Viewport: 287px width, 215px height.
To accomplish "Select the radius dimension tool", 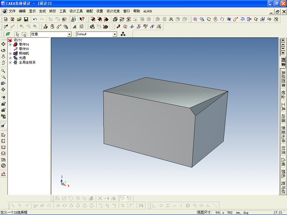I will pyautogui.click(x=3, y=160).
